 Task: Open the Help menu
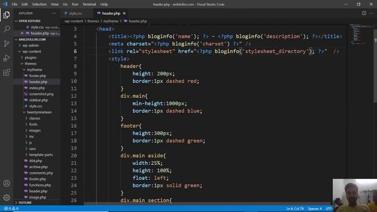pos(104,4)
